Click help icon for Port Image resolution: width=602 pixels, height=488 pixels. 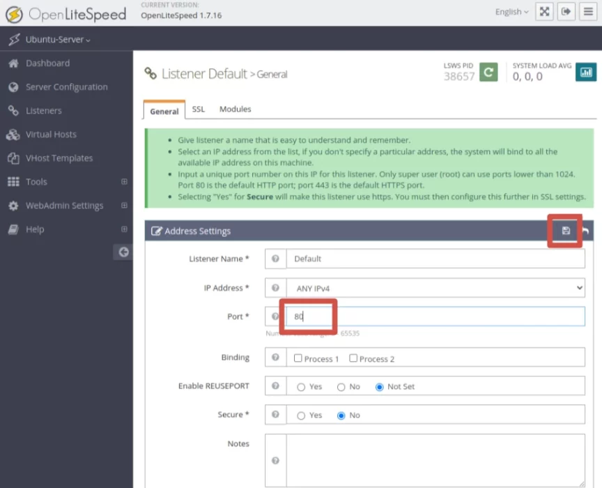tap(275, 317)
